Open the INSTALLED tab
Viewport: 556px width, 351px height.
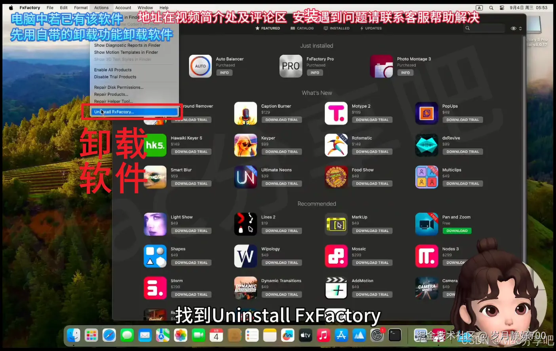click(x=337, y=28)
